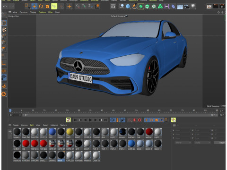
Task: Go to end of animation
Action: 105,120
